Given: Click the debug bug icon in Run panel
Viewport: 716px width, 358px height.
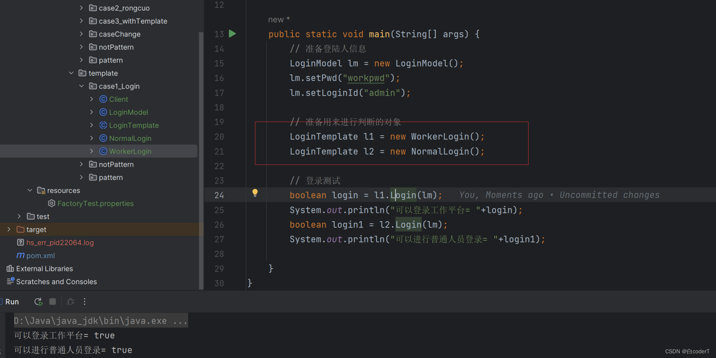Looking at the screenshot, I should tap(71, 302).
